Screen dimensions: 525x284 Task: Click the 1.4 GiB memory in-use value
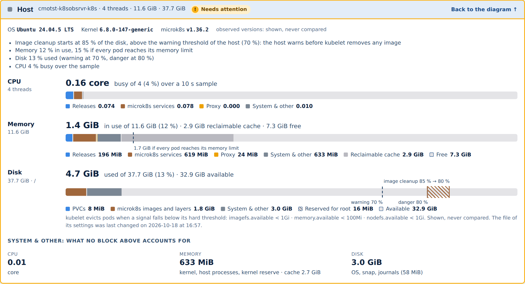pyautogui.click(x=82, y=125)
